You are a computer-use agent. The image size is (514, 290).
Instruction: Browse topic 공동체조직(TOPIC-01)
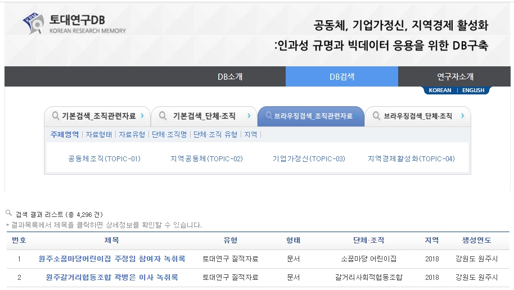point(104,158)
